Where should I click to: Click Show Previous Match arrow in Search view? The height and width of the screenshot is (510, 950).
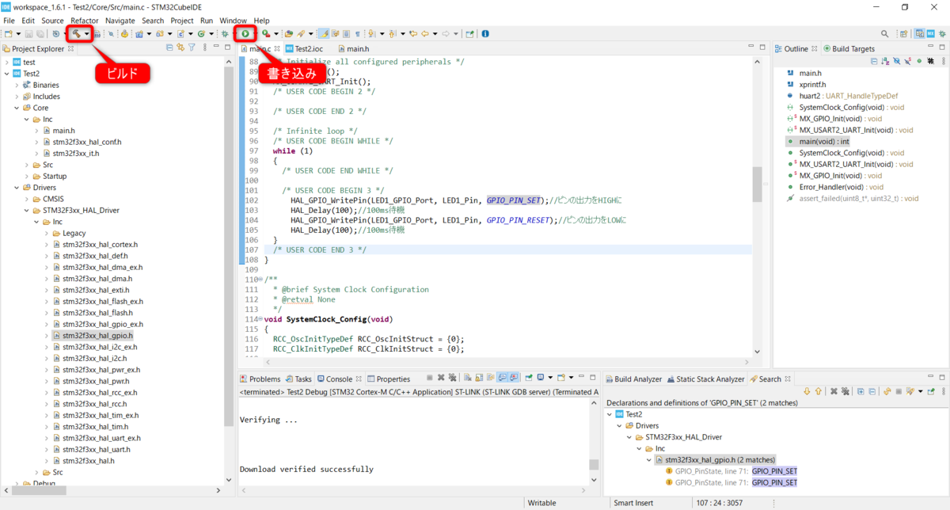point(818,391)
